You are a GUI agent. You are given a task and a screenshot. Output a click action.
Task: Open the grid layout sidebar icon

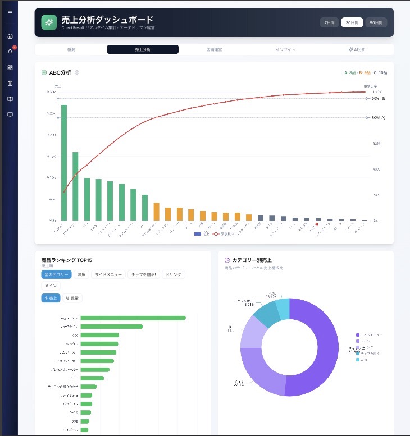[10, 67]
